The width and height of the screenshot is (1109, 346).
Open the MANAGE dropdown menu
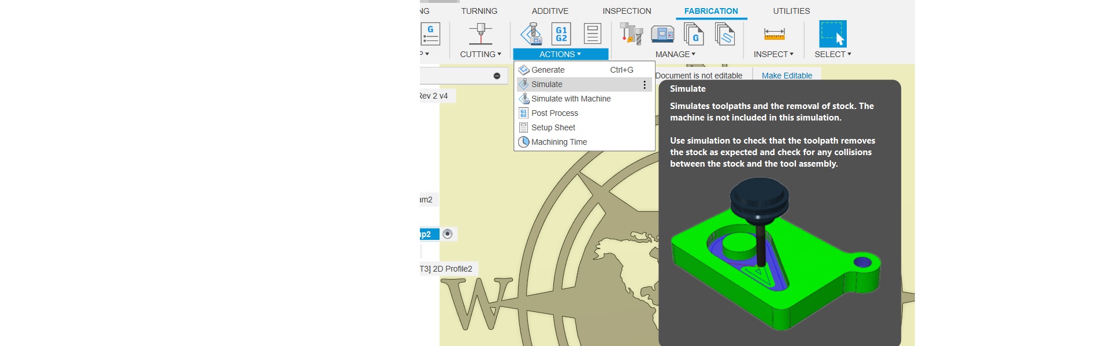tap(675, 54)
